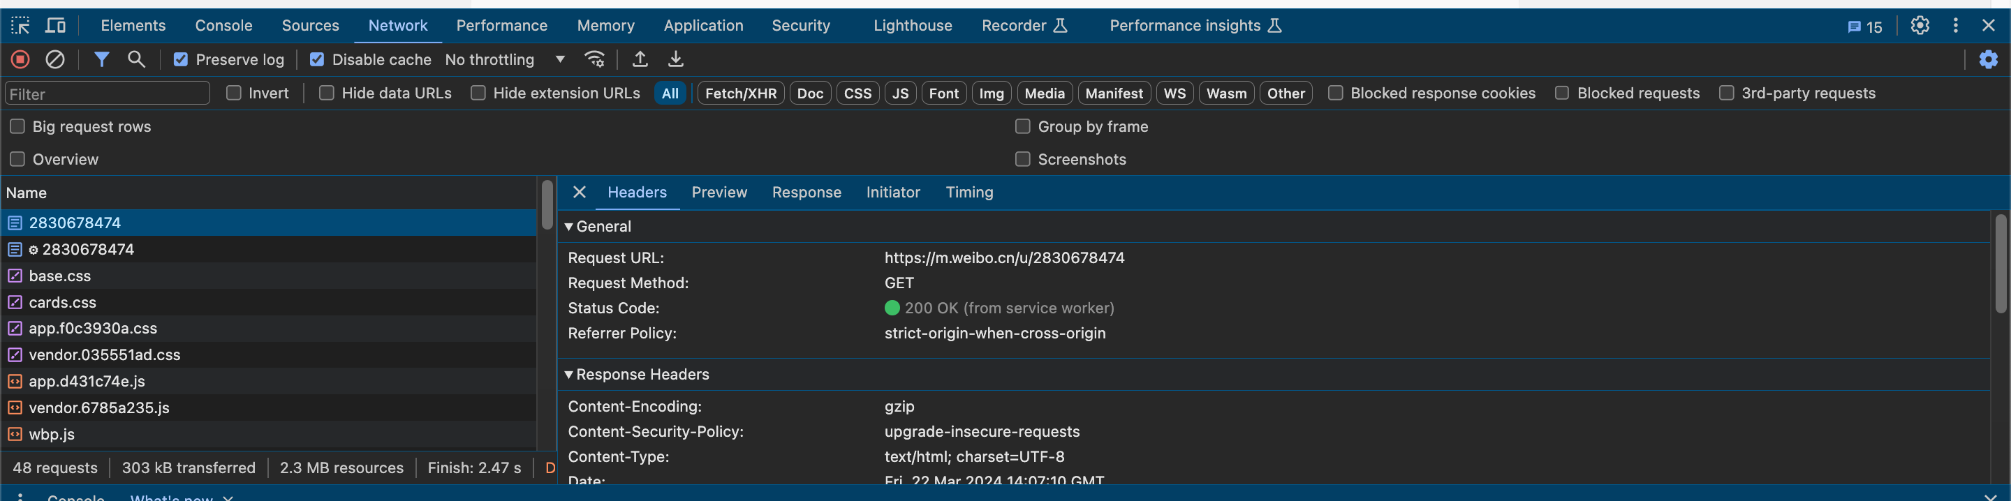
Task: Click stylesheet icon next to cards.css
Action: point(15,302)
